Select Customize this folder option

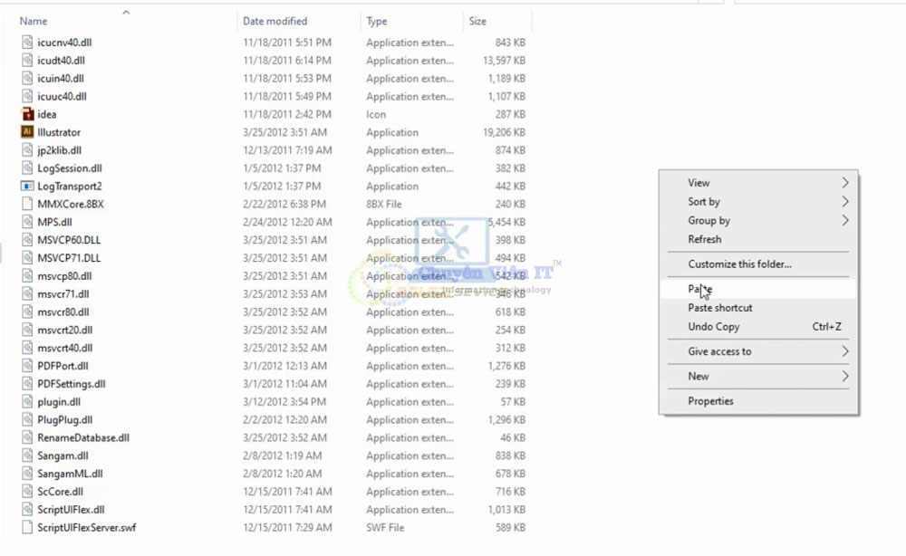[739, 264]
